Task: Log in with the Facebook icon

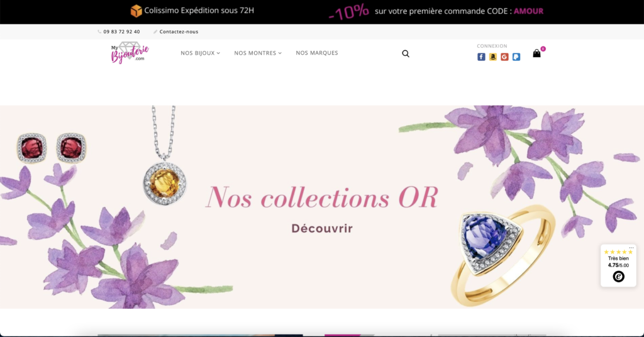Action: (x=481, y=57)
